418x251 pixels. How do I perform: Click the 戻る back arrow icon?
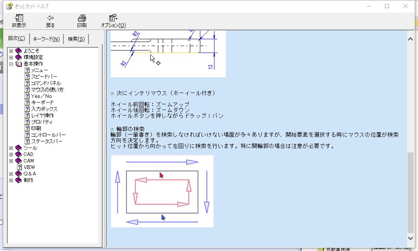click(x=50, y=18)
